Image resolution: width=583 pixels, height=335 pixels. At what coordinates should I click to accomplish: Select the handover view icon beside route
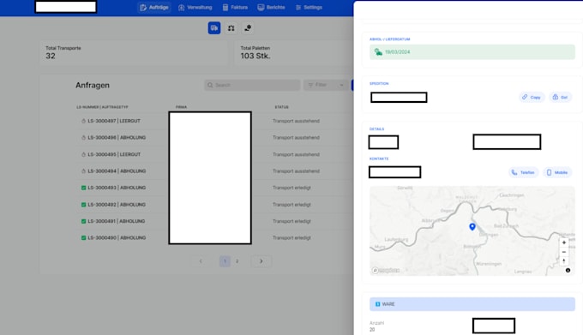[248, 28]
